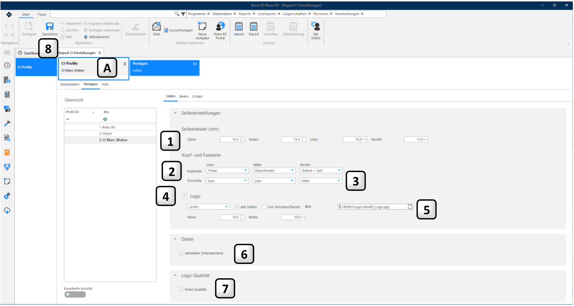Open the Mail function in the ribbon
Viewport: 574px width, 306px height.
(156, 28)
